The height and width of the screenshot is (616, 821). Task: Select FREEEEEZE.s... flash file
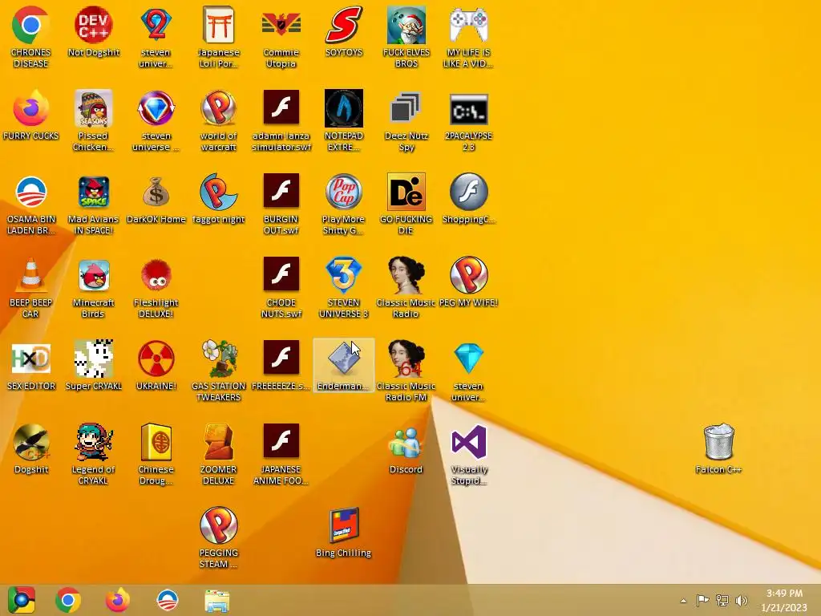click(281, 359)
